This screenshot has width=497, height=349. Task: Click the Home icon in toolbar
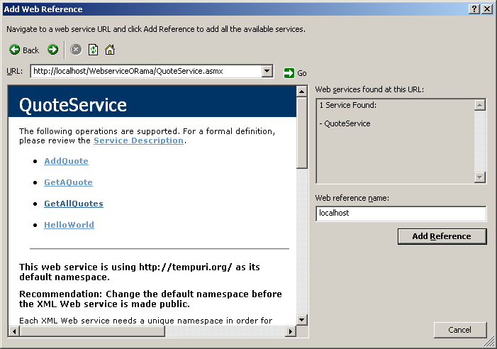tap(110, 50)
